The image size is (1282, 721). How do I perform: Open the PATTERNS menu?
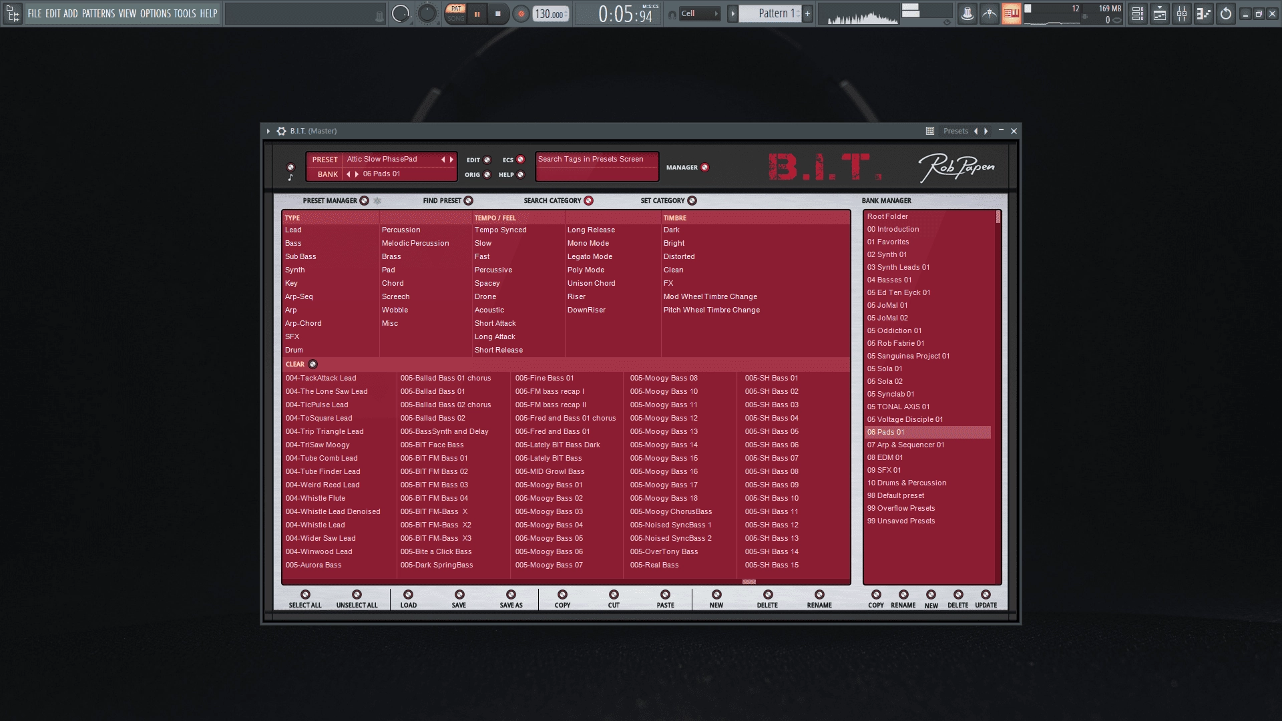[98, 13]
